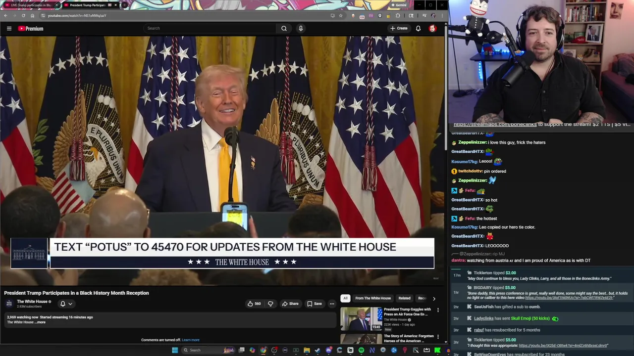This screenshot has width=634, height=356.
Task: Open Tickleton's $5.00 tip YouTube link
Action: pos(563,346)
